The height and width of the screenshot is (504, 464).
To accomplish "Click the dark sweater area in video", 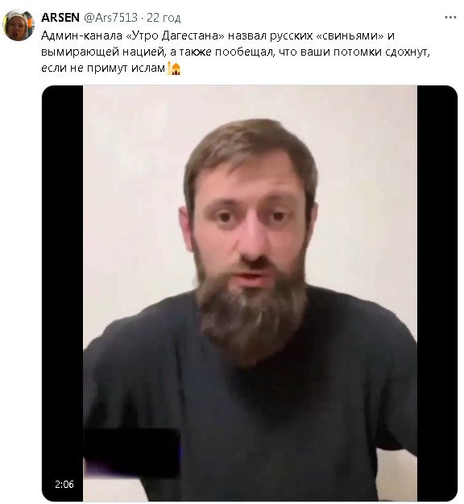I will 251,418.
